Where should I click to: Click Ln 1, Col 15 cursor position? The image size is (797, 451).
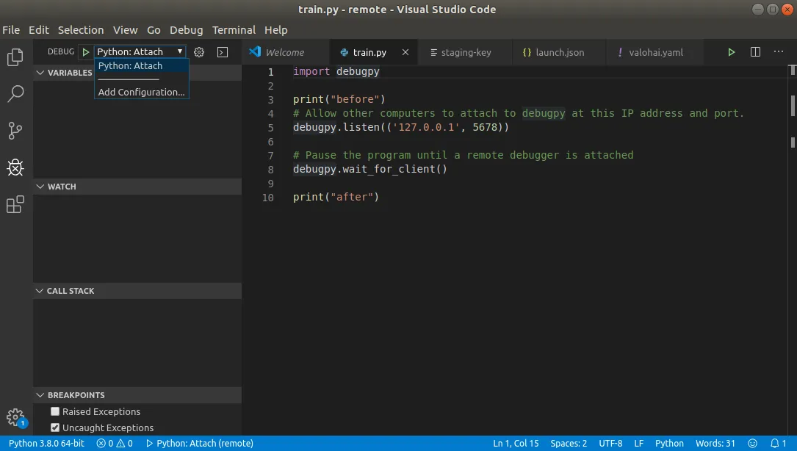[x=516, y=444]
